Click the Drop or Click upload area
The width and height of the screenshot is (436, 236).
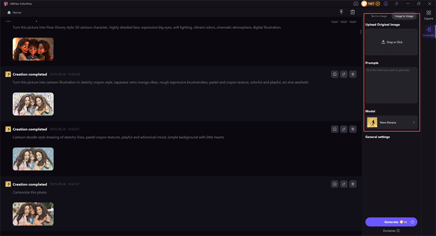[391, 42]
